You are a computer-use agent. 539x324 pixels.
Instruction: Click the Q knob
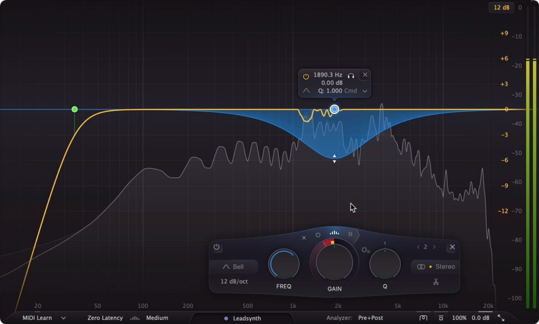point(385,264)
